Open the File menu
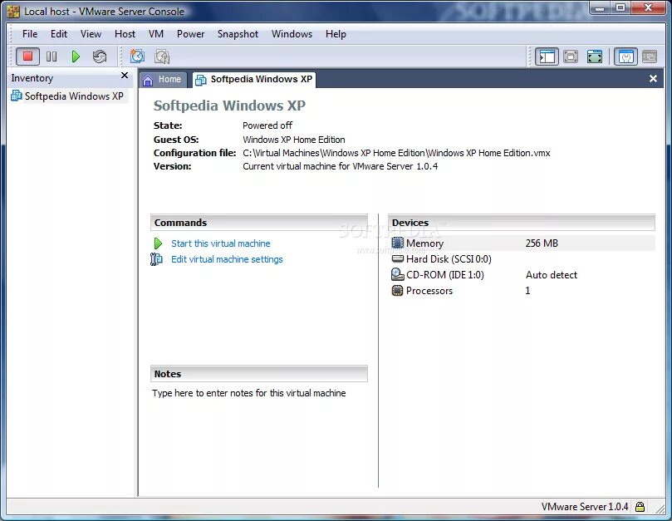 [30, 34]
